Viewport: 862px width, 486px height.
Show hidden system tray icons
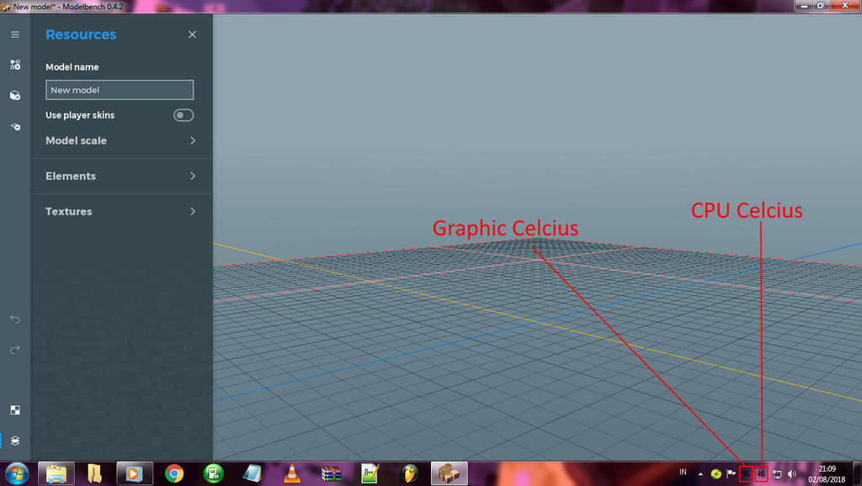(x=700, y=474)
